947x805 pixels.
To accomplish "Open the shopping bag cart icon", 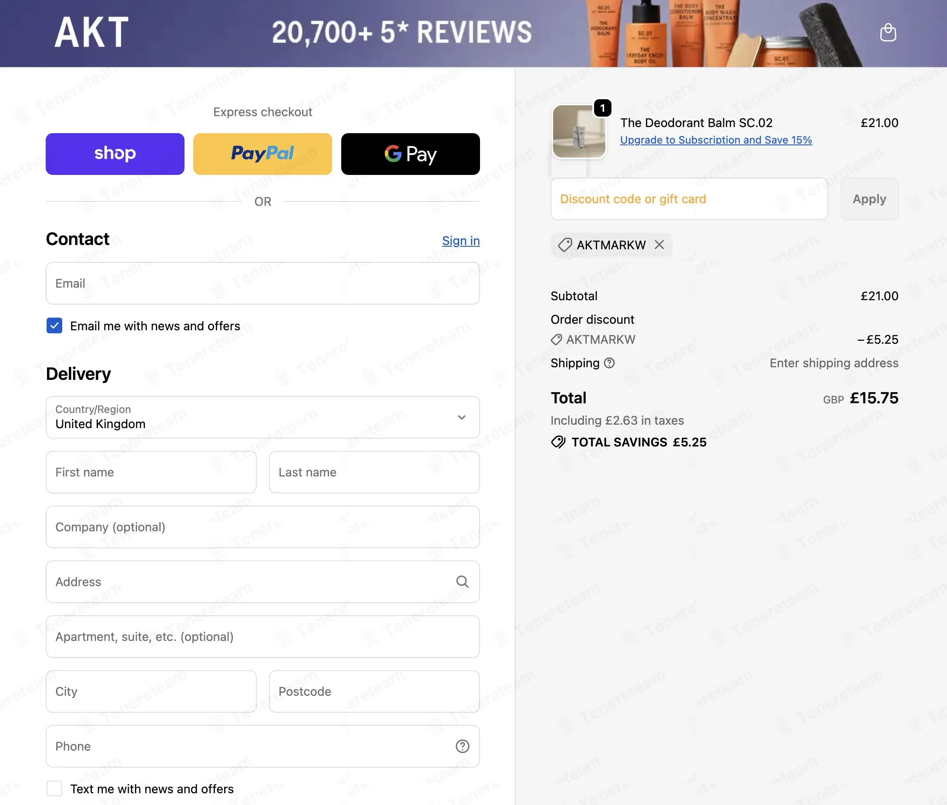I will coord(888,32).
